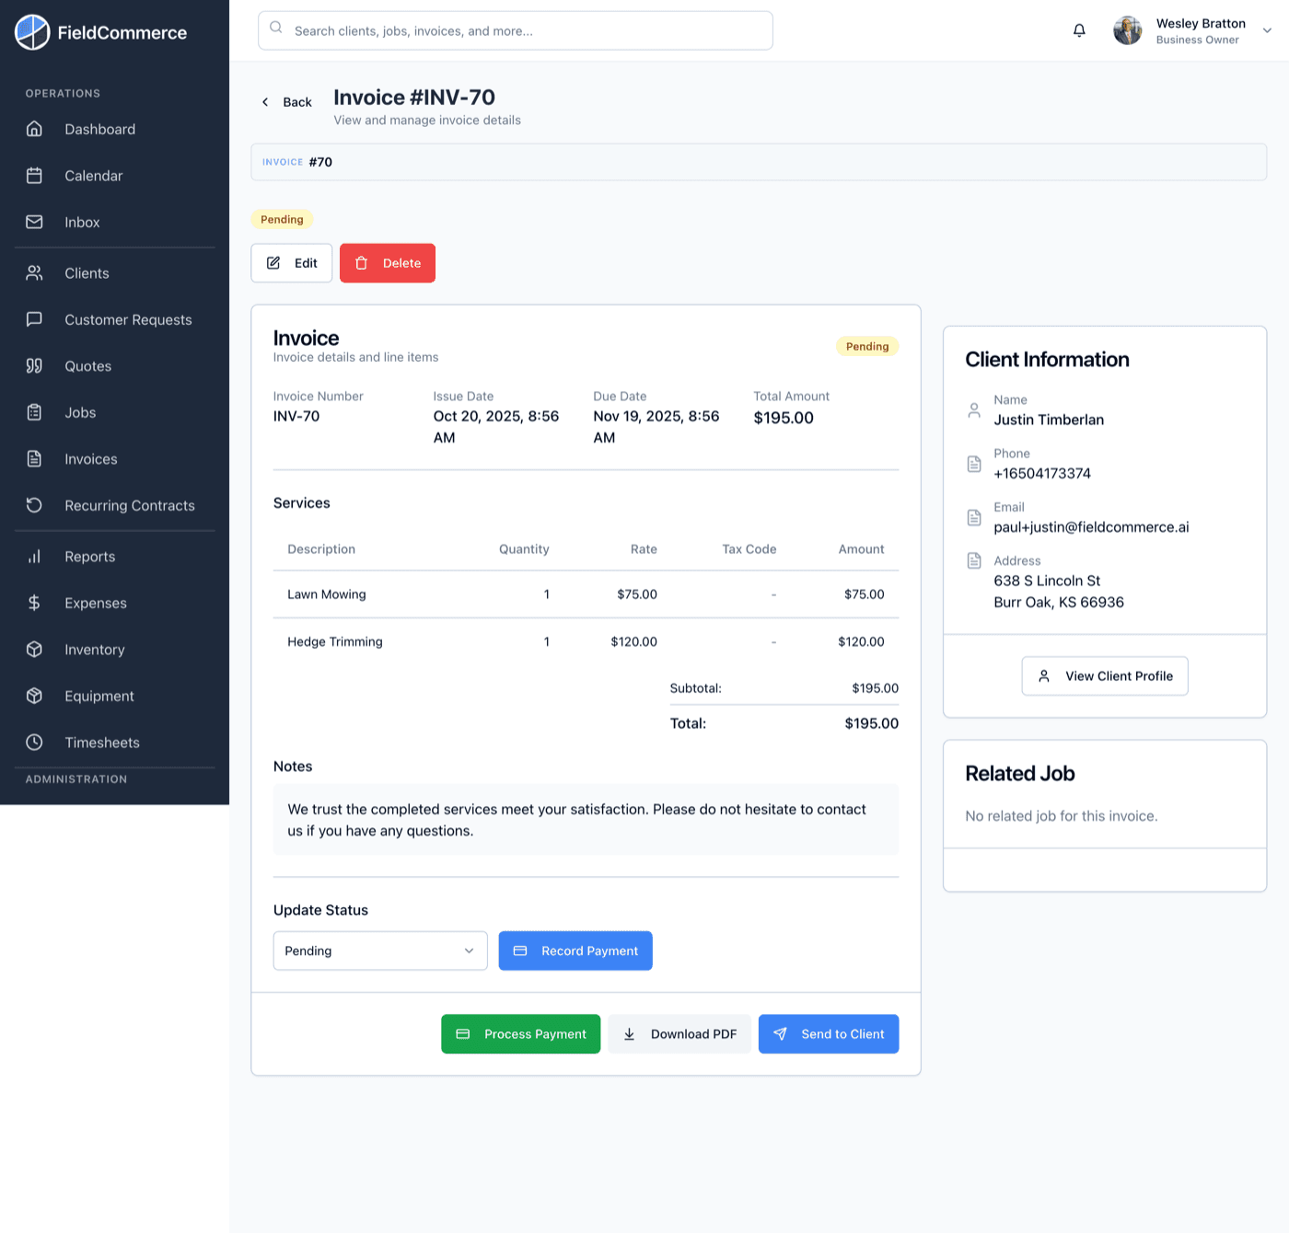This screenshot has height=1233, width=1289.
Task: Click the Record Payment button
Action: [575, 951]
